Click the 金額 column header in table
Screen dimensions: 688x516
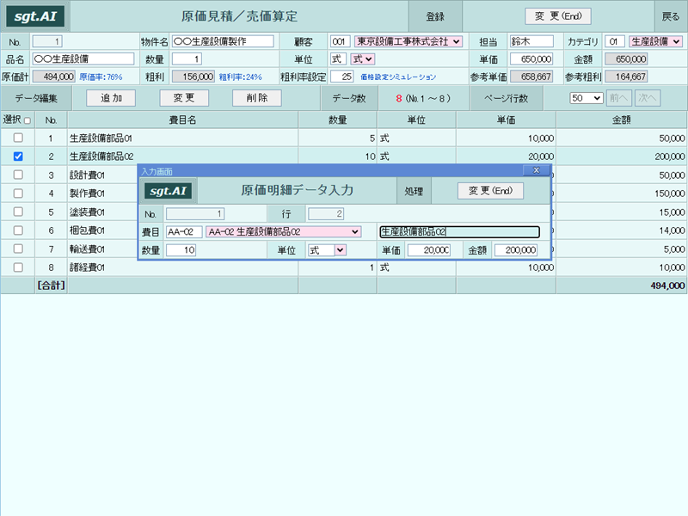tap(621, 120)
